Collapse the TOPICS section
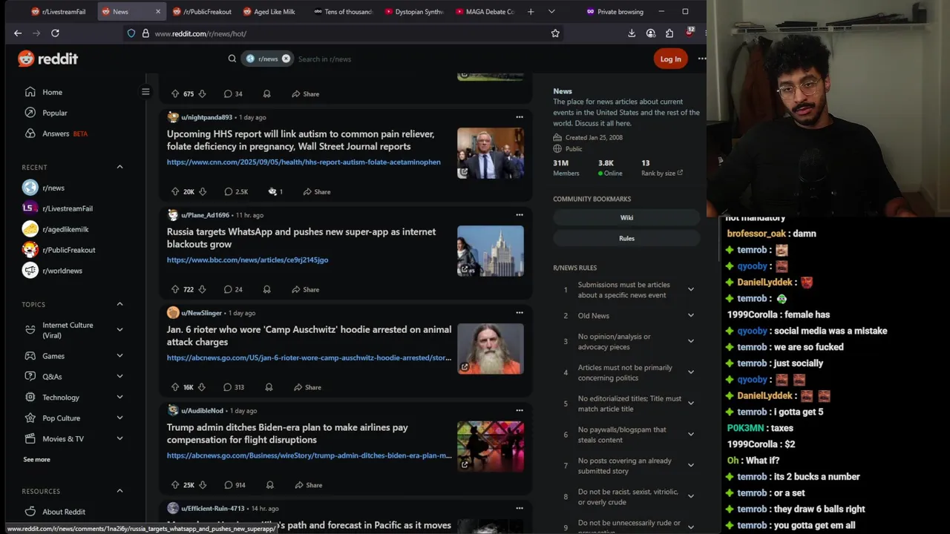This screenshot has width=950, height=534. click(x=119, y=304)
